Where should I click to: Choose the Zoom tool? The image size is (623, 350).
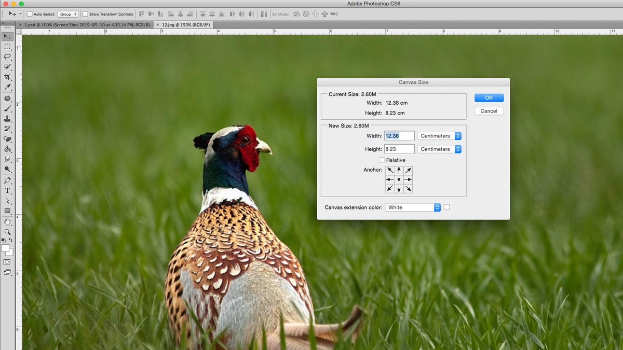(7, 232)
